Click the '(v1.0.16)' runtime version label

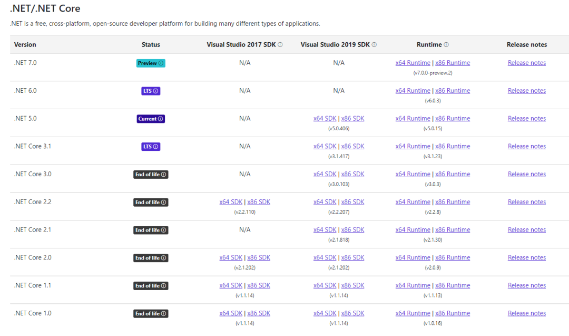click(x=433, y=323)
